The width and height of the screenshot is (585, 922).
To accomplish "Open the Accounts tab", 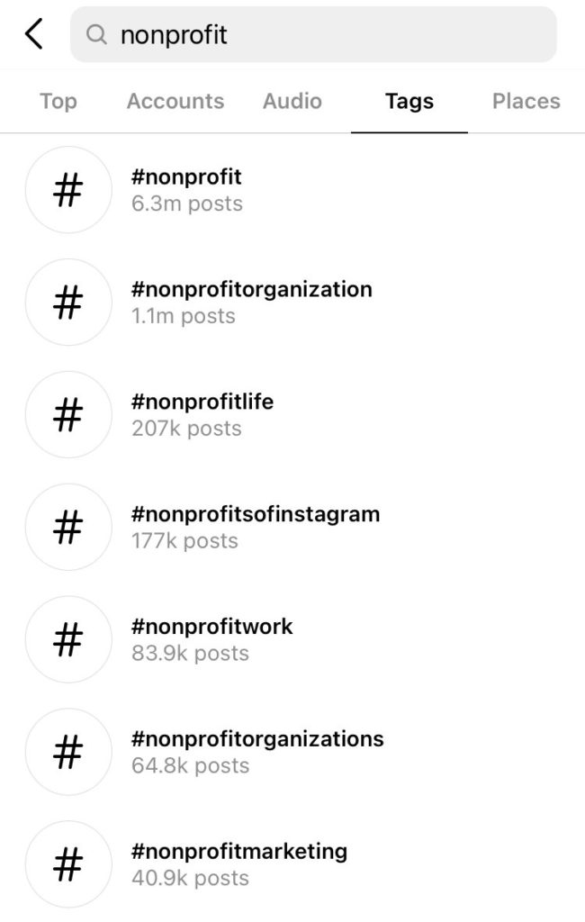I will [175, 101].
